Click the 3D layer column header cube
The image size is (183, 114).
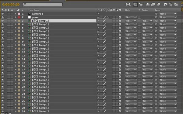120,10
